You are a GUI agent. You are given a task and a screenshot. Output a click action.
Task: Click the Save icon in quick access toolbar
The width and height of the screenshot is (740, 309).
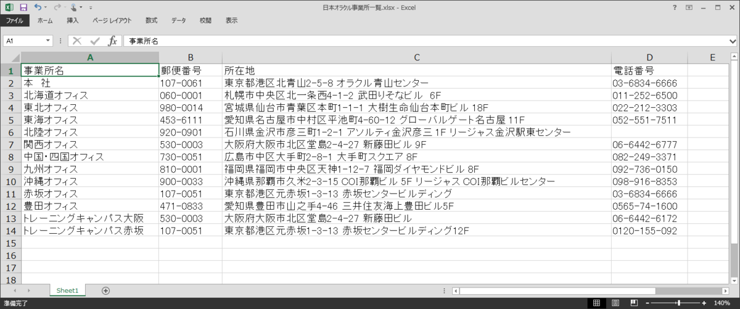point(23,7)
